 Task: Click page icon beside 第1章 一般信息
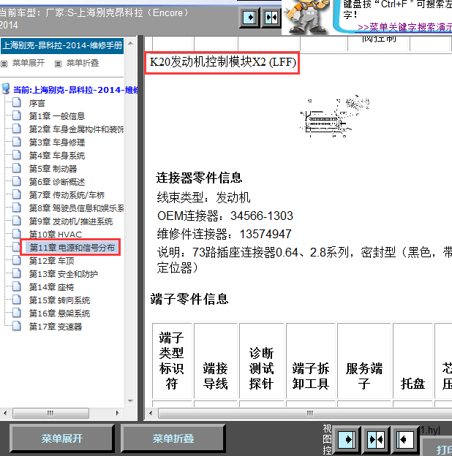(x=17, y=115)
